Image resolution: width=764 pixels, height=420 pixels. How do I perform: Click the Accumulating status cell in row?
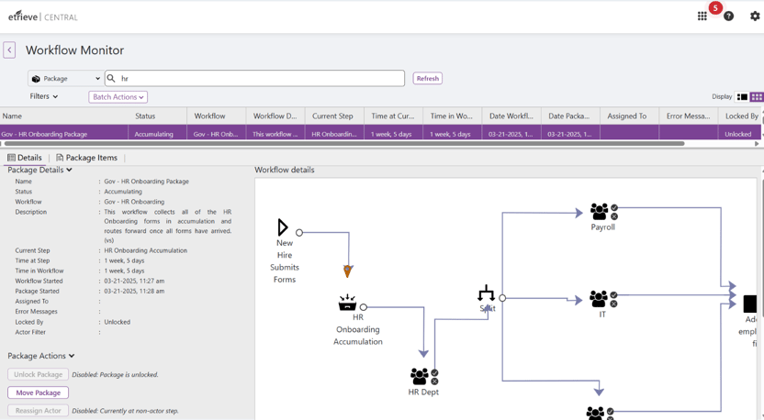[157, 134]
